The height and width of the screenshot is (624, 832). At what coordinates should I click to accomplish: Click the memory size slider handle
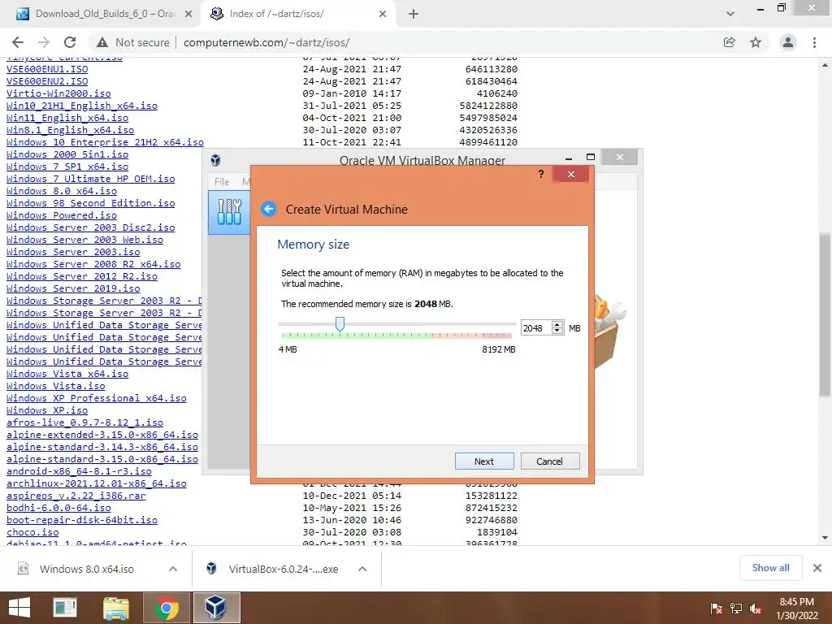point(340,323)
